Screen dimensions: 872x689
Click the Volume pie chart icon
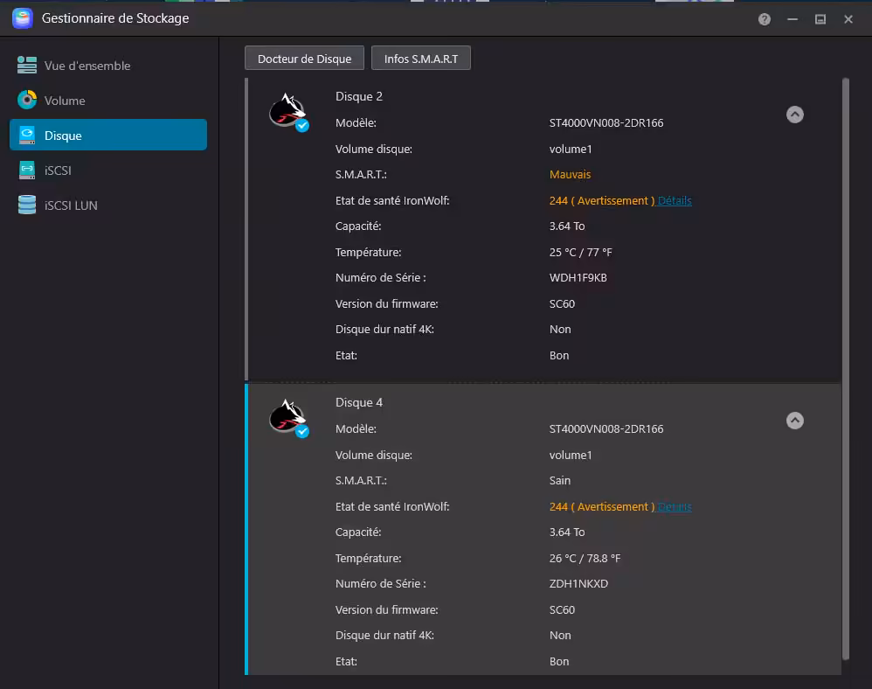click(27, 101)
